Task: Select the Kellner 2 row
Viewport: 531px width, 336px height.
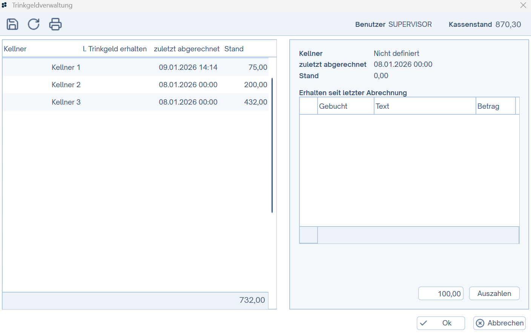Action: point(135,85)
